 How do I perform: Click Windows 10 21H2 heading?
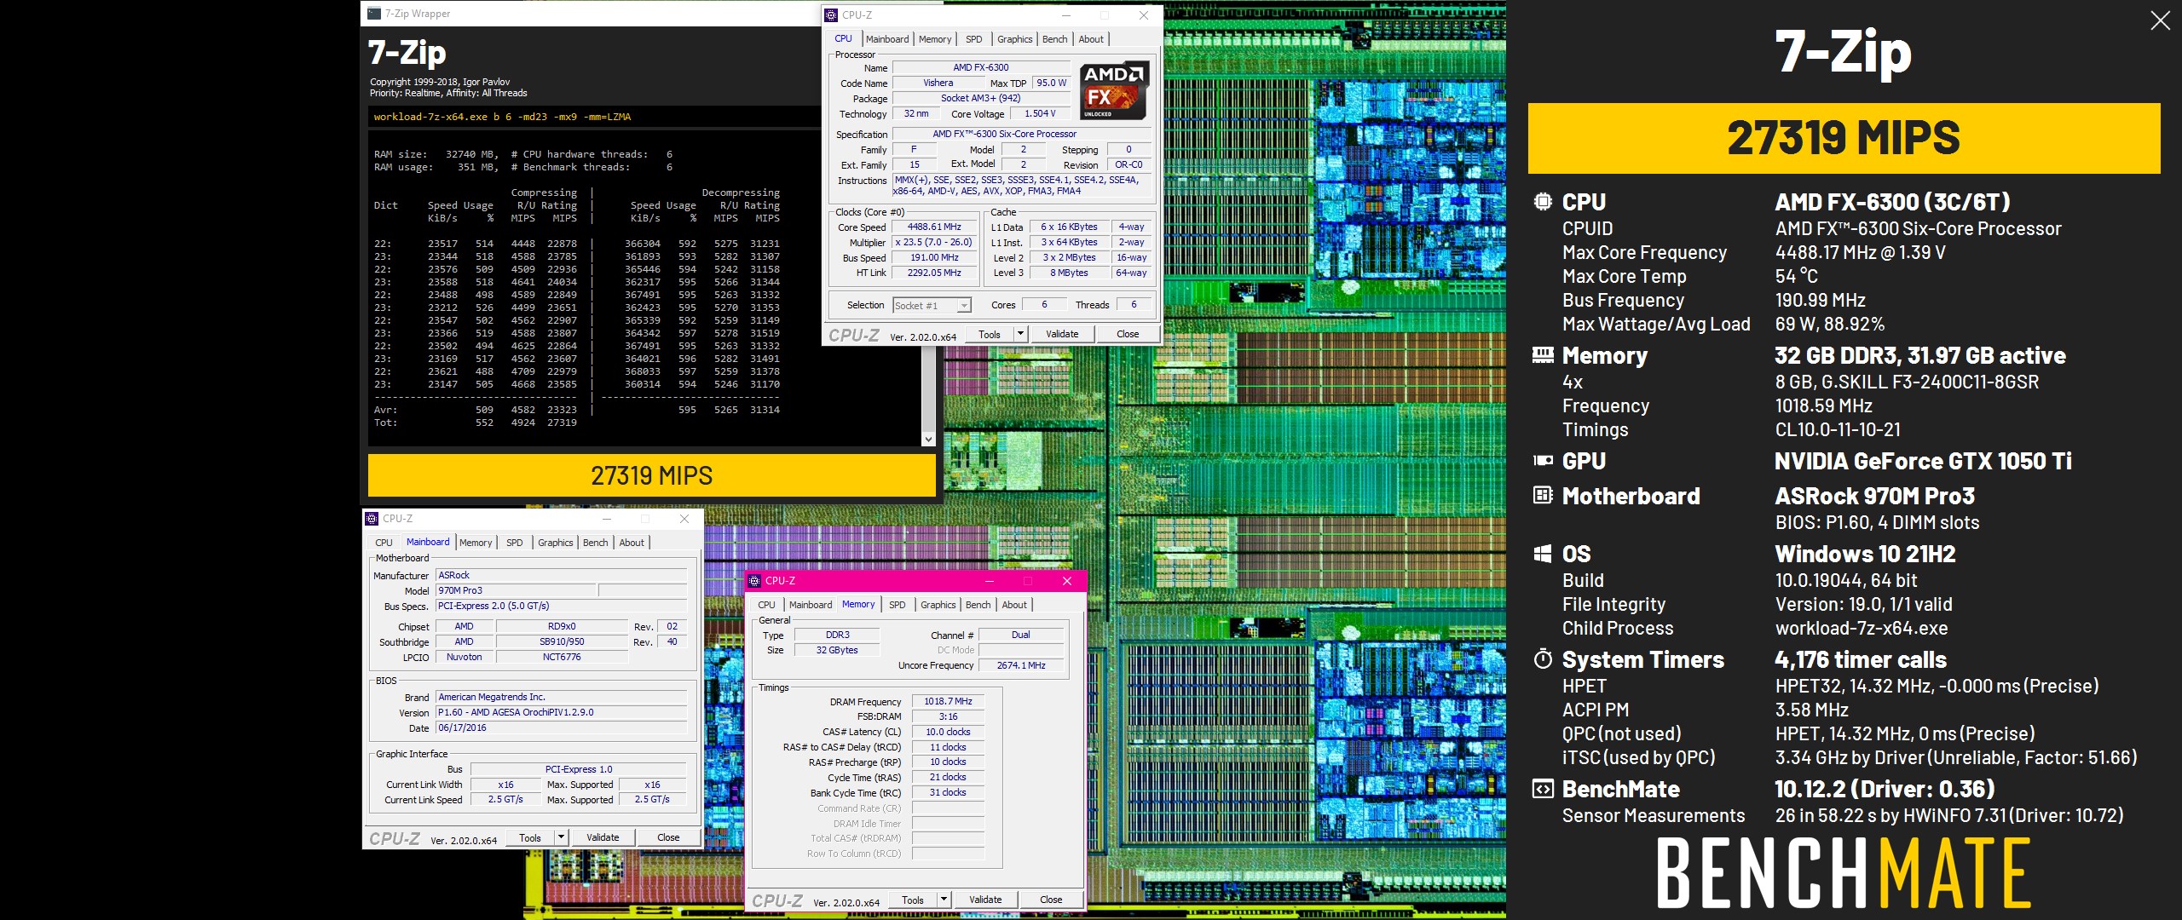pos(1865,554)
